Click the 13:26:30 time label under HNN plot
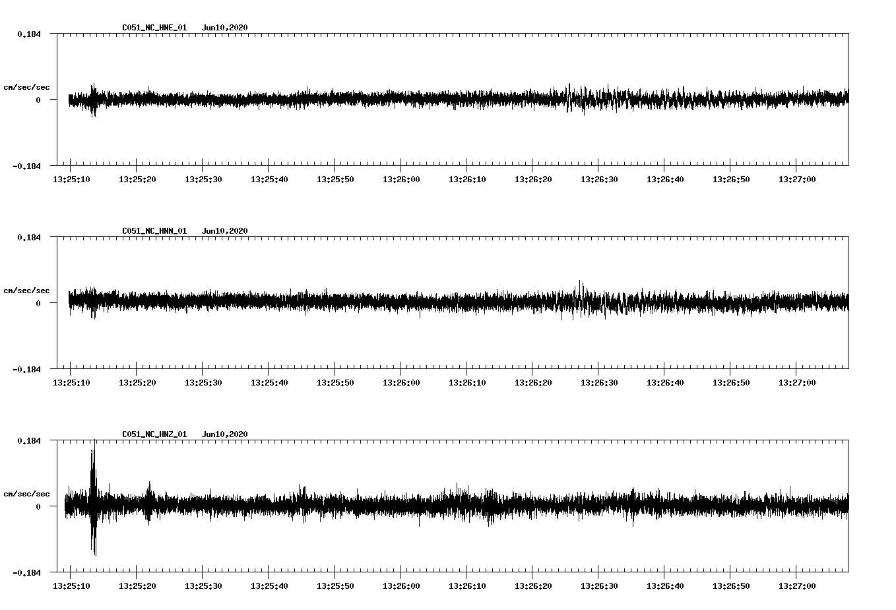The width and height of the screenshot is (896, 610). point(598,383)
